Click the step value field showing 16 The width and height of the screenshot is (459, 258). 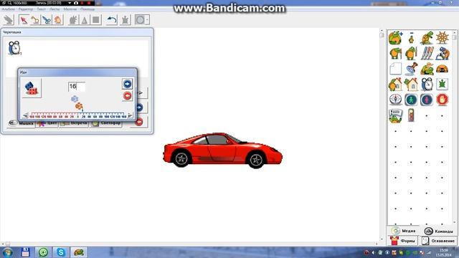[x=77, y=87]
